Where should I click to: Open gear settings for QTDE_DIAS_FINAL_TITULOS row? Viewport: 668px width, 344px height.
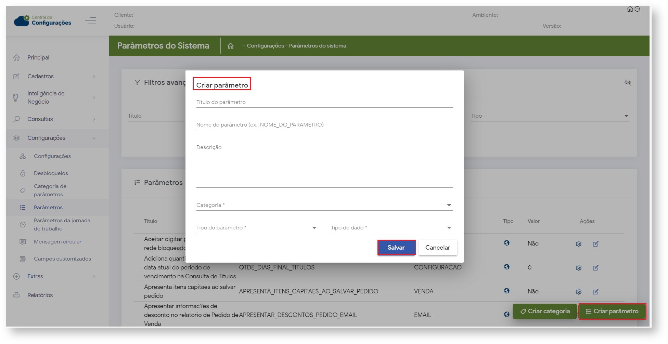(x=578, y=268)
